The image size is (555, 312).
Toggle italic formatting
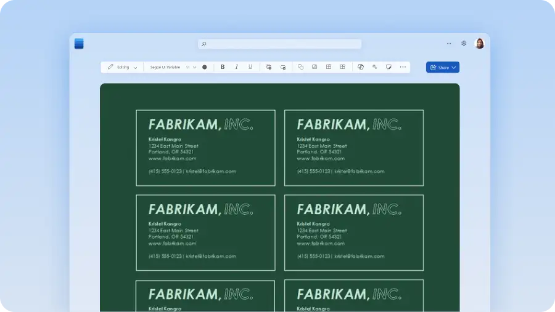(x=236, y=67)
